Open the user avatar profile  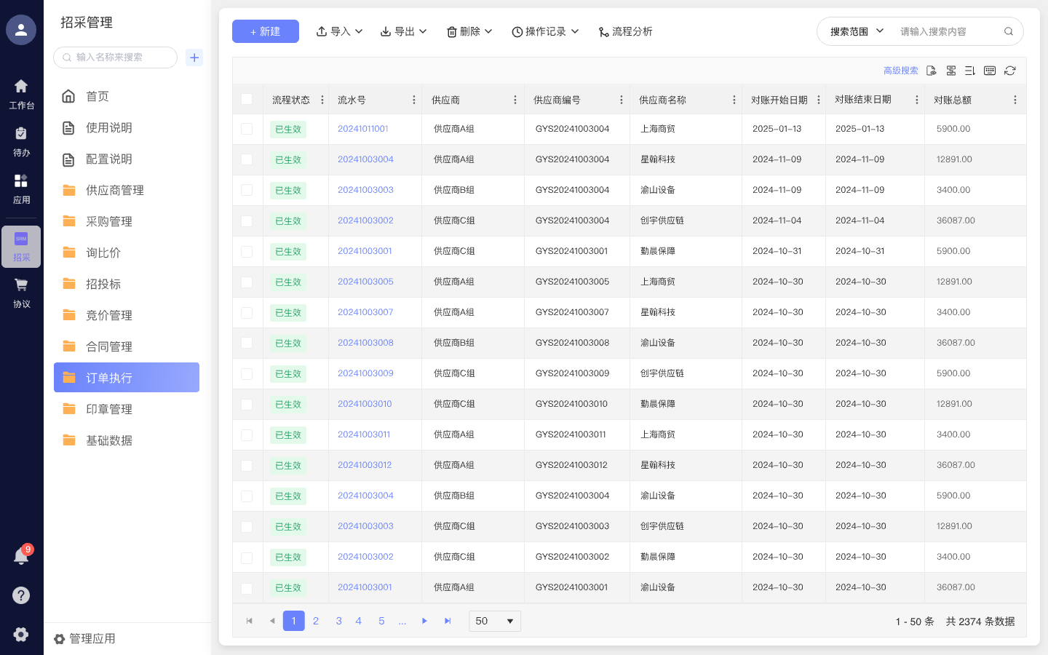point(21,30)
